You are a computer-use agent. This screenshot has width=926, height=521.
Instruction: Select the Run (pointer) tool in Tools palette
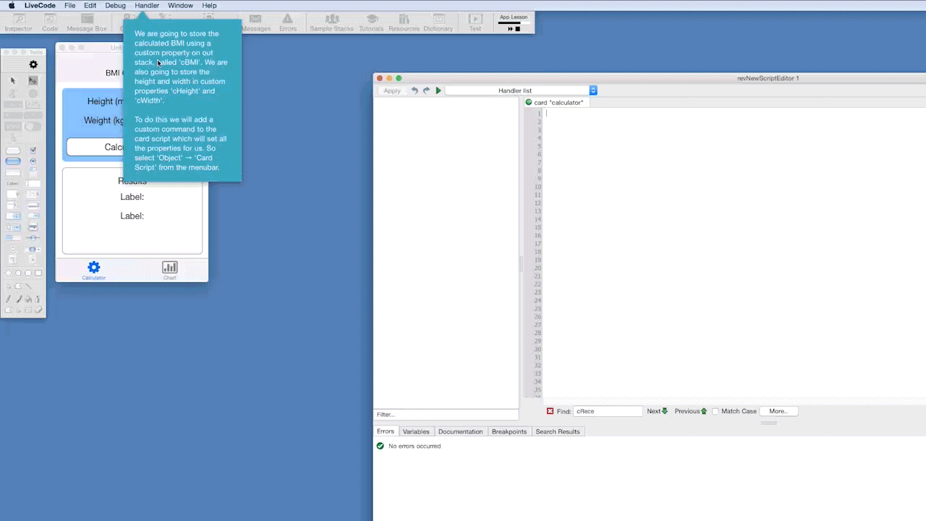[13, 80]
